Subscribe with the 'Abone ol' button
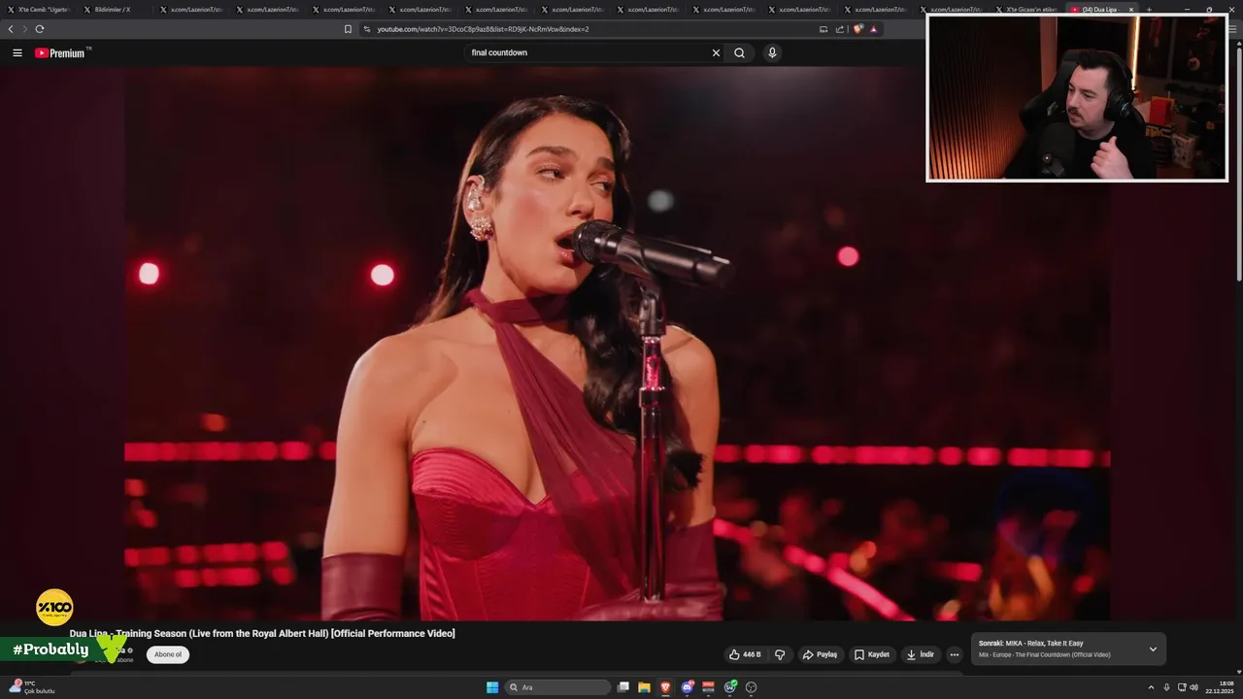This screenshot has height=699, width=1243. tap(168, 654)
